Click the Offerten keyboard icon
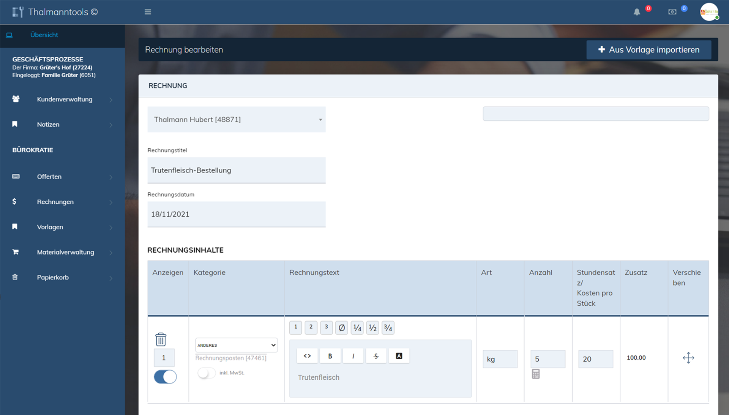The height and width of the screenshot is (415, 729). pyautogui.click(x=16, y=176)
